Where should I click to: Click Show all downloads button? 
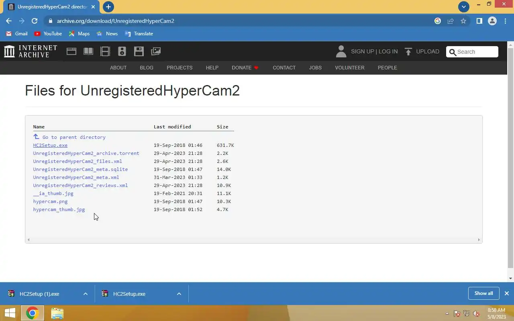pyautogui.click(x=483, y=293)
